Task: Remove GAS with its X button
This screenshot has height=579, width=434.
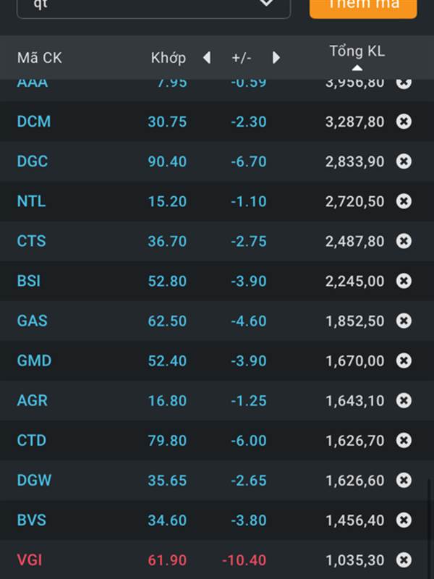Action: [404, 321]
